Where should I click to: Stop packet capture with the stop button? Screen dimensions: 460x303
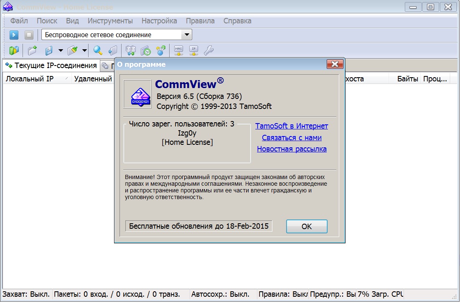pos(29,35)
